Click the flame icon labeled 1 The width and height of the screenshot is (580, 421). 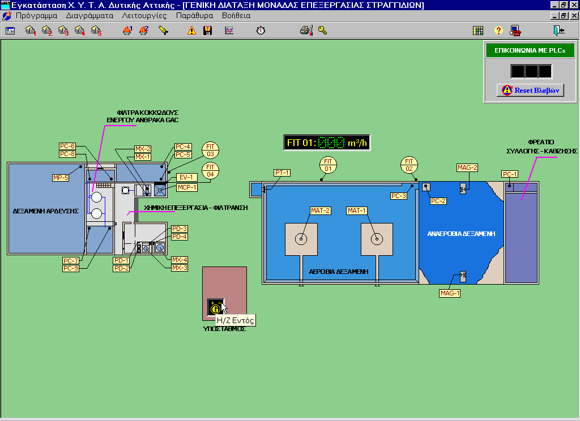tap(127, 31)
